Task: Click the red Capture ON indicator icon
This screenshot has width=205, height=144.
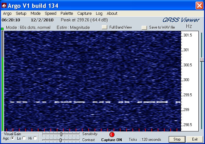Action: click(112, 135)
